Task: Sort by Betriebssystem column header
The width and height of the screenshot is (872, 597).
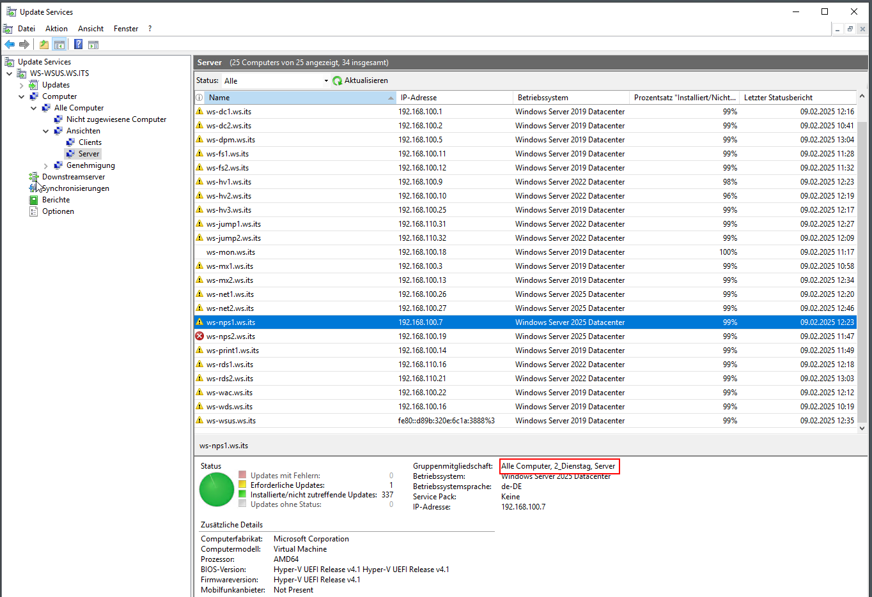Action: click(571, 98)
